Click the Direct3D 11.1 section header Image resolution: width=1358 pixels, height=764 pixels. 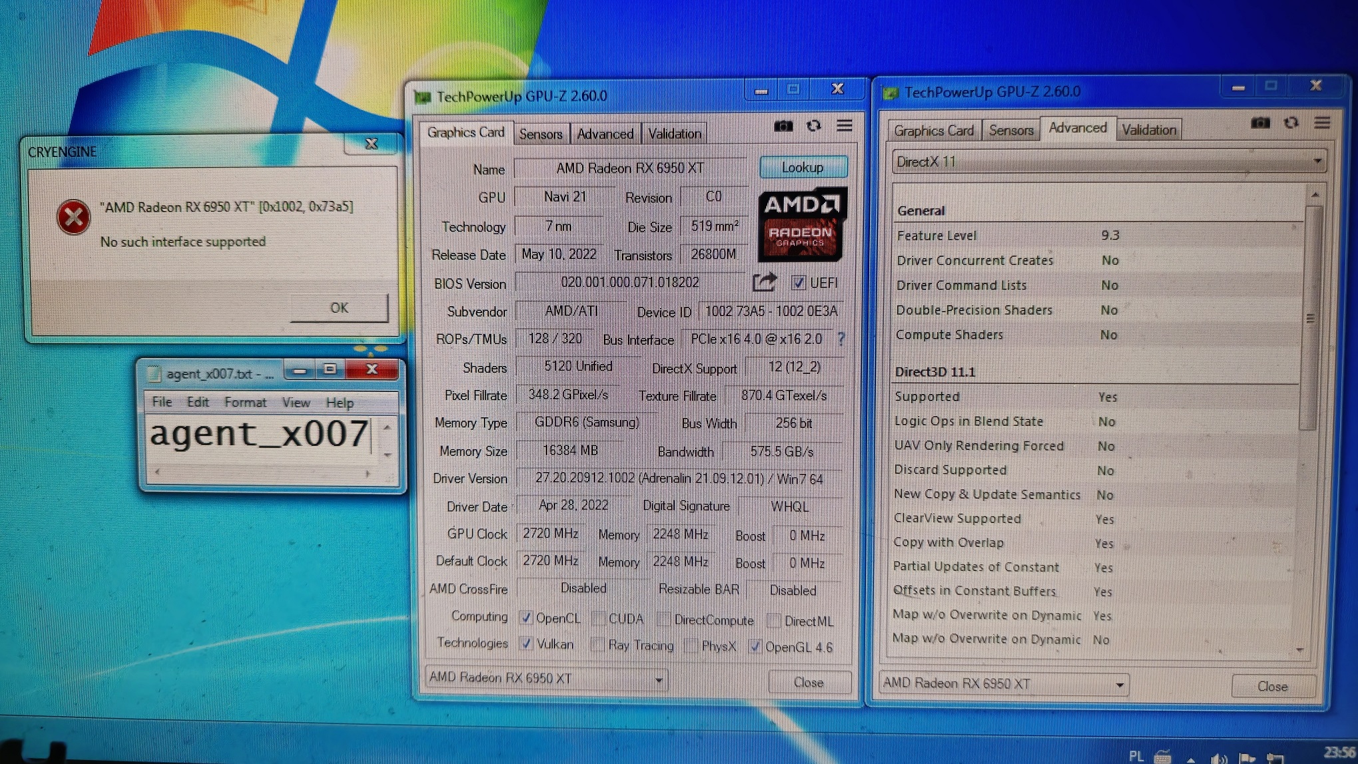pyautogui.click(x=935, y=372)
